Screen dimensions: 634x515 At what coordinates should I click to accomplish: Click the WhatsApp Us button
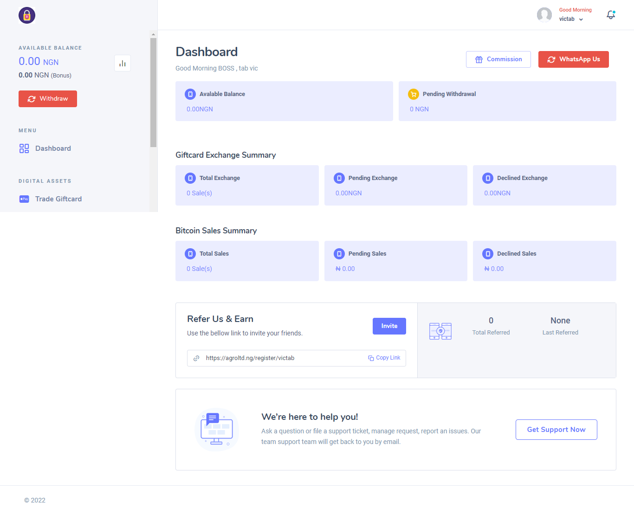pos(573,59)
